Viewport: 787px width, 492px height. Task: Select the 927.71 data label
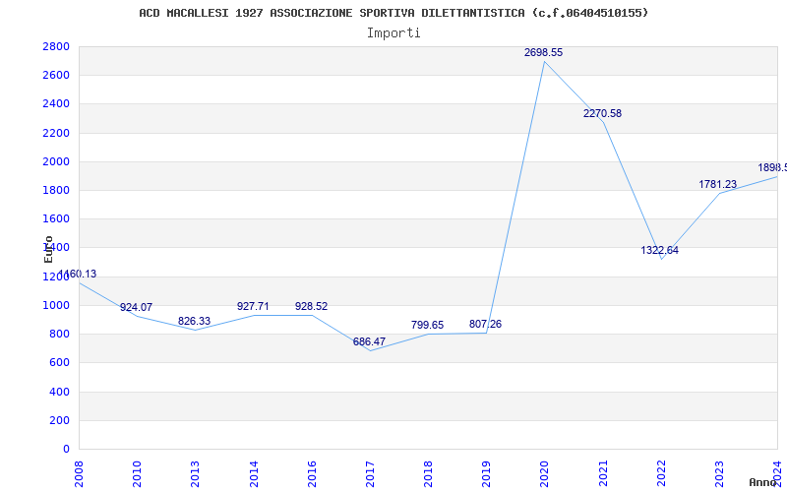253,306
